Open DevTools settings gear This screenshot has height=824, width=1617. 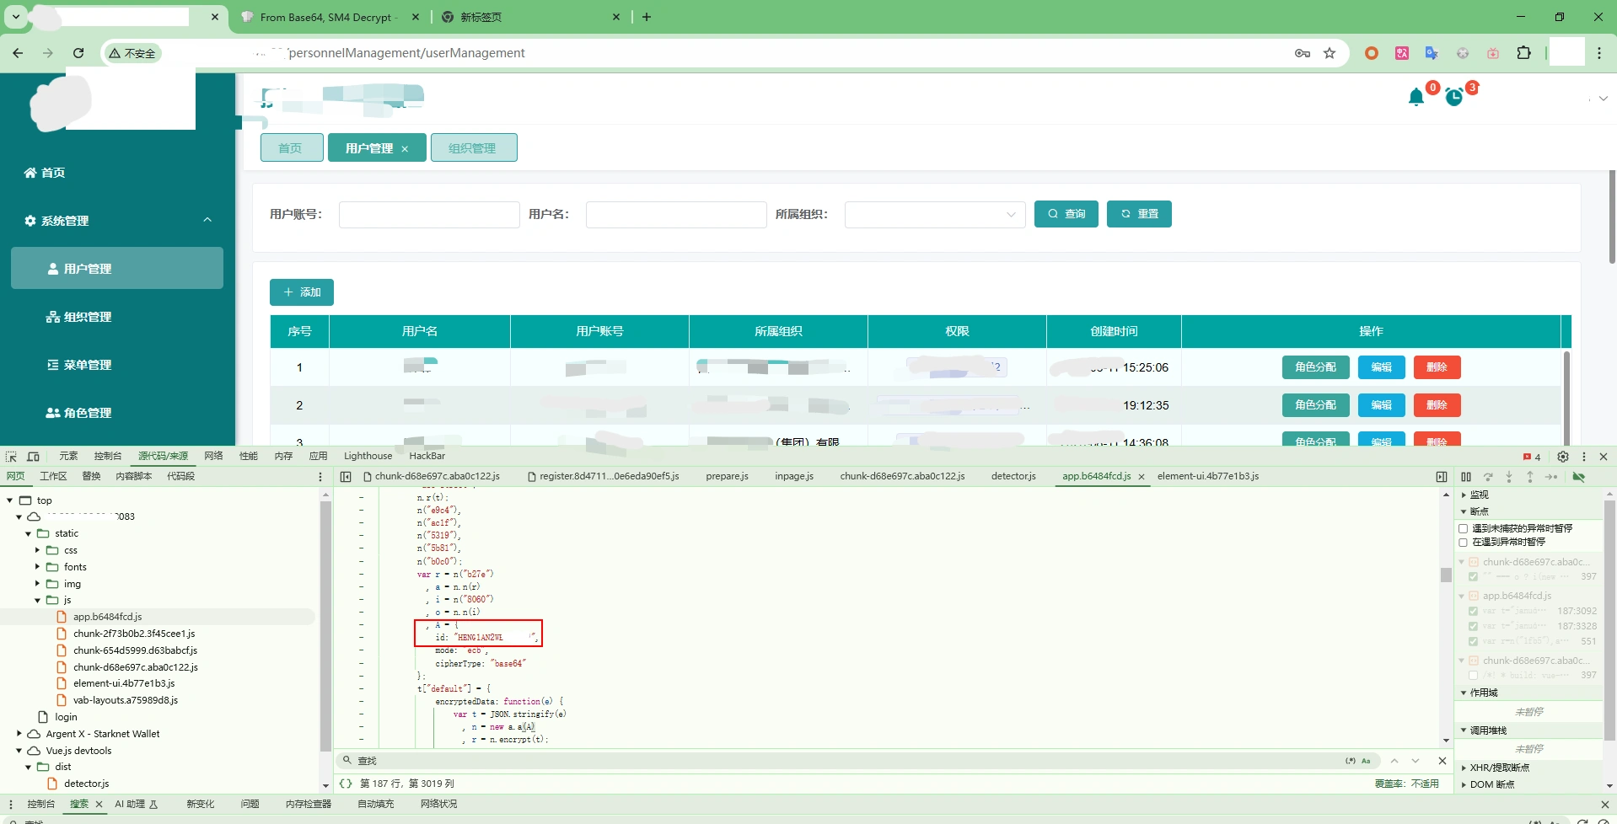[x=1562, y=457]
